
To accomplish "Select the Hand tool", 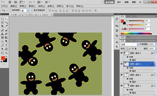I will pyautogui.click(x=2, y=53).
